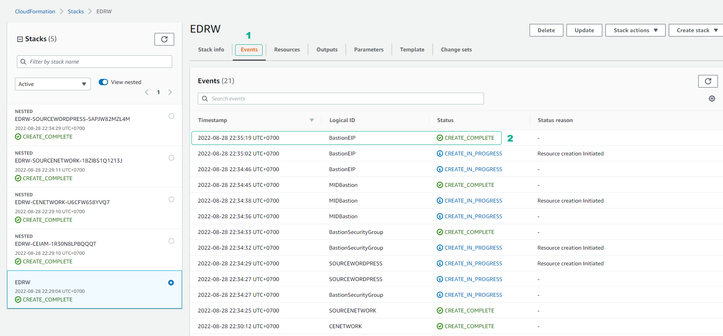Click the Logical ID column header
The width and height of the screenshot is (723, 336).
(x=342, y=120)
